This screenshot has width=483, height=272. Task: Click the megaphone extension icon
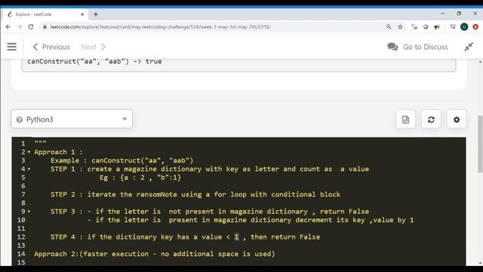[x=437, y=27]
